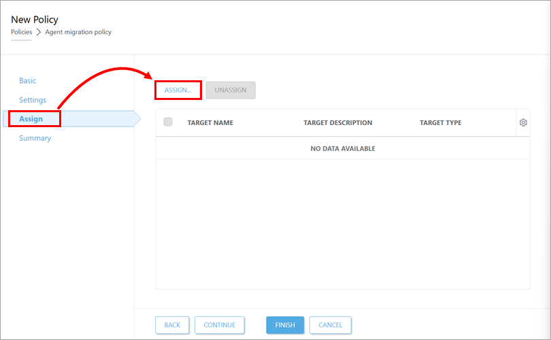Switch to the Basic section
Viewport: 551px width, 340px height.
point(28,81)
